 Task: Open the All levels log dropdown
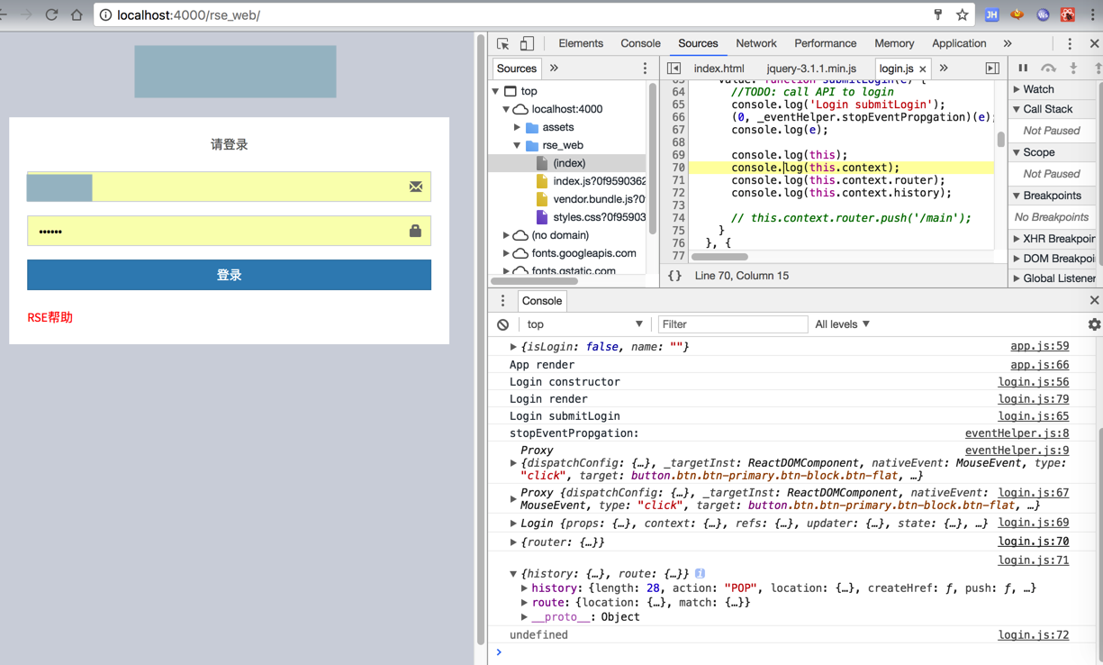842,324
